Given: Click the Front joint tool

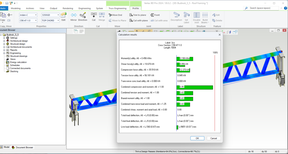Looking at the screenshot, I should pyautogui.click(x=155, y=15).
